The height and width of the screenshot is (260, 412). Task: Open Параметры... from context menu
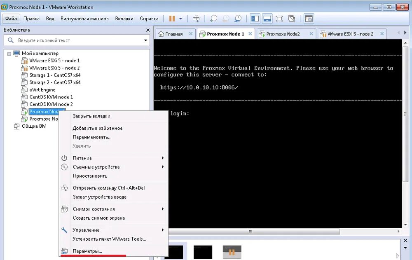(x=114, y=251)
